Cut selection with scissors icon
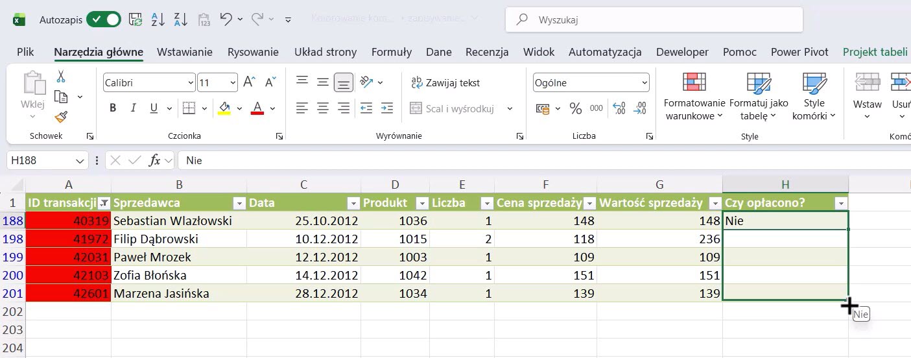The height and width of the screenshot is (358, 911). tap(61, 77)
